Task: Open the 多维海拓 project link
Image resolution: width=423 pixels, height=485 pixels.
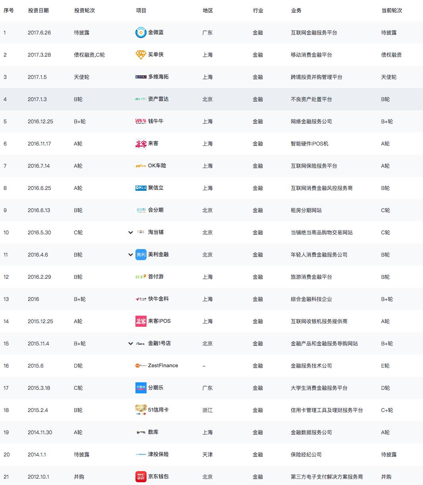Action: tap(158, 77)
